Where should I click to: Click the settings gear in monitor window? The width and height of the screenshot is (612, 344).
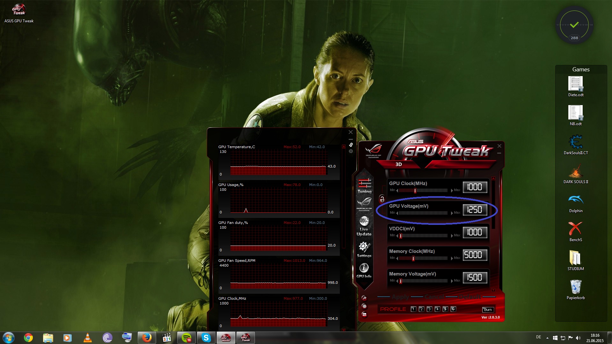pyautogui.click(x=351, y=151)
